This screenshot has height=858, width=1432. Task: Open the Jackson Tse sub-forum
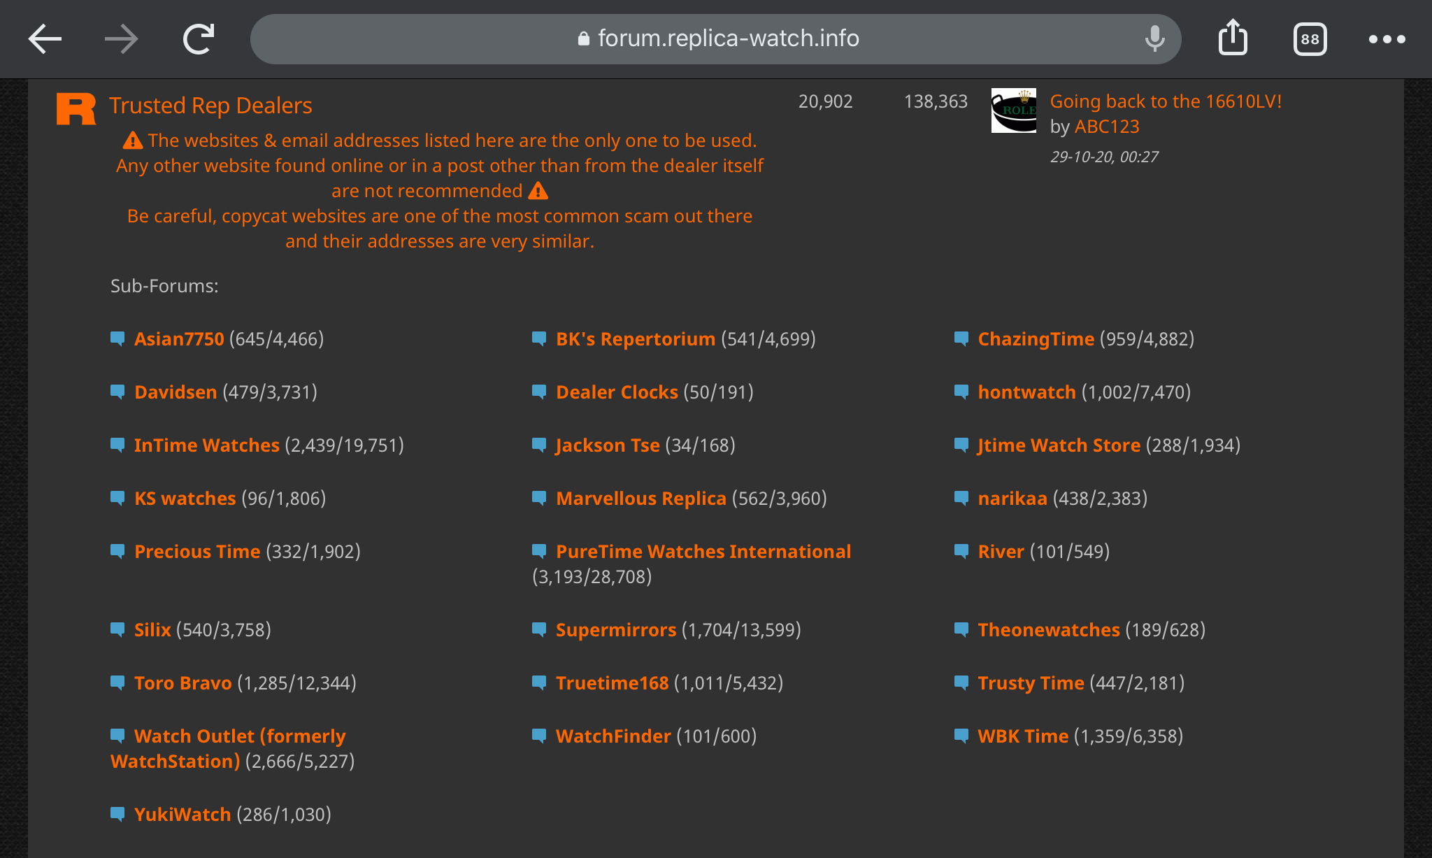point(608,445)
